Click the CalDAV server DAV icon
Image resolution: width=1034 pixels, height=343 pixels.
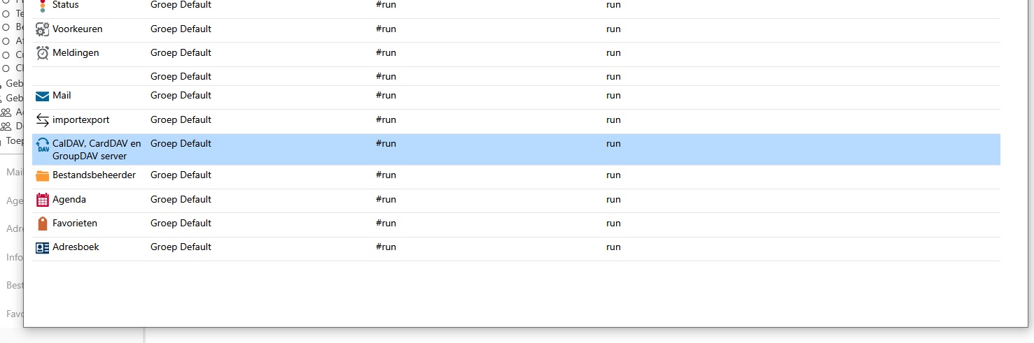coord(42,145)
